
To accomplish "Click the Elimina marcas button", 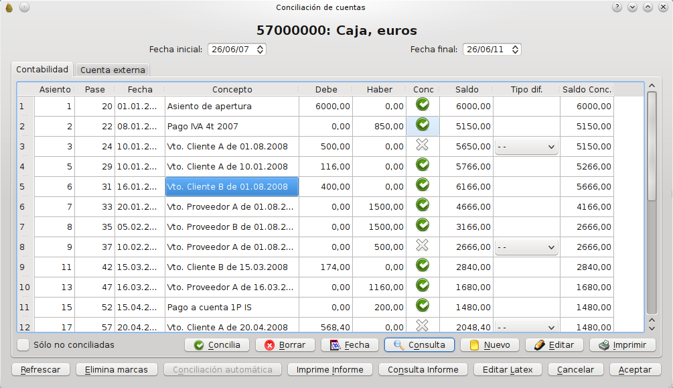I will click(117, 369).
